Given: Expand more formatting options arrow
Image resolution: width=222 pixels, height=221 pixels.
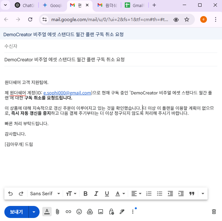Looking at the screenshot, I should (x=203, y=194).
